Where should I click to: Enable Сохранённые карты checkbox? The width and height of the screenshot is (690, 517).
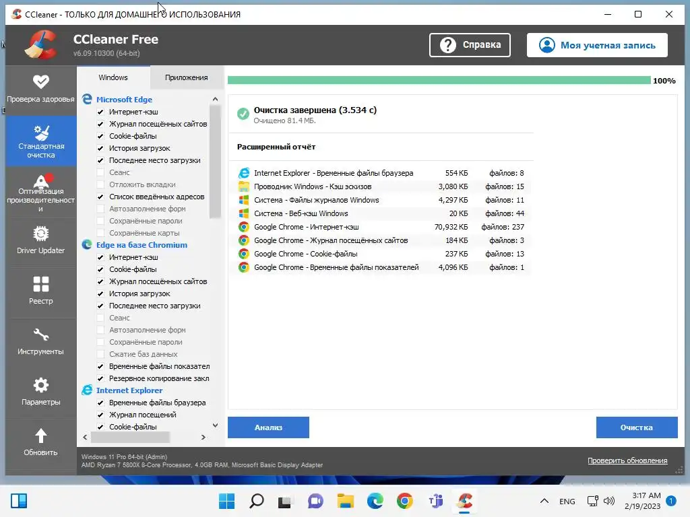[x=100, y=233]
